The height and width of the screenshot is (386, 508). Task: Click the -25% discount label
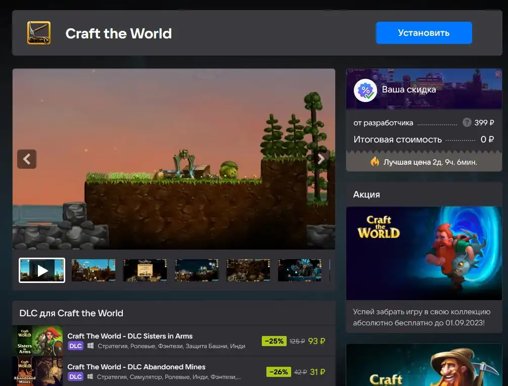click(274, 341)
